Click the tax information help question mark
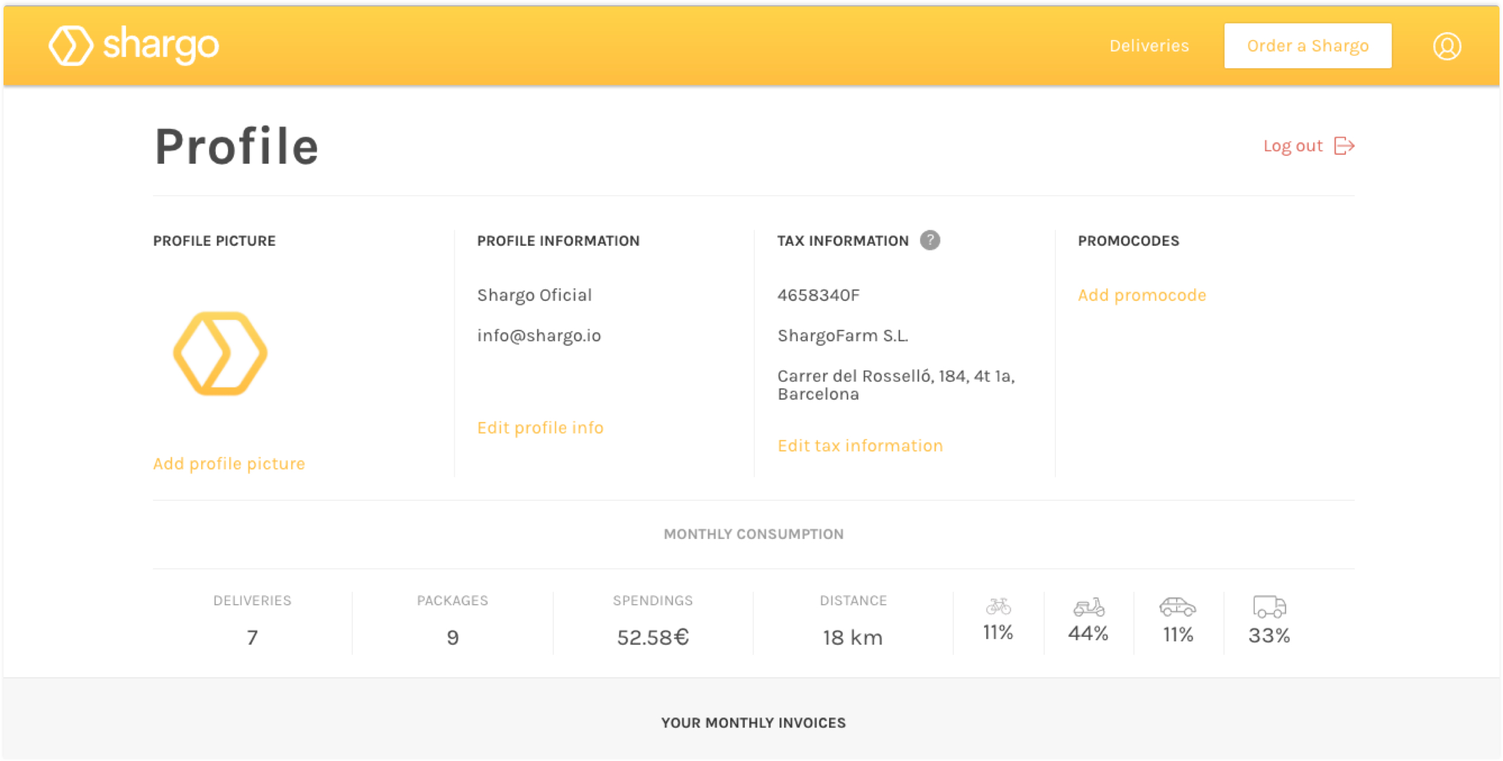Viewport: 1503px width, 761px height. [929, 240]
